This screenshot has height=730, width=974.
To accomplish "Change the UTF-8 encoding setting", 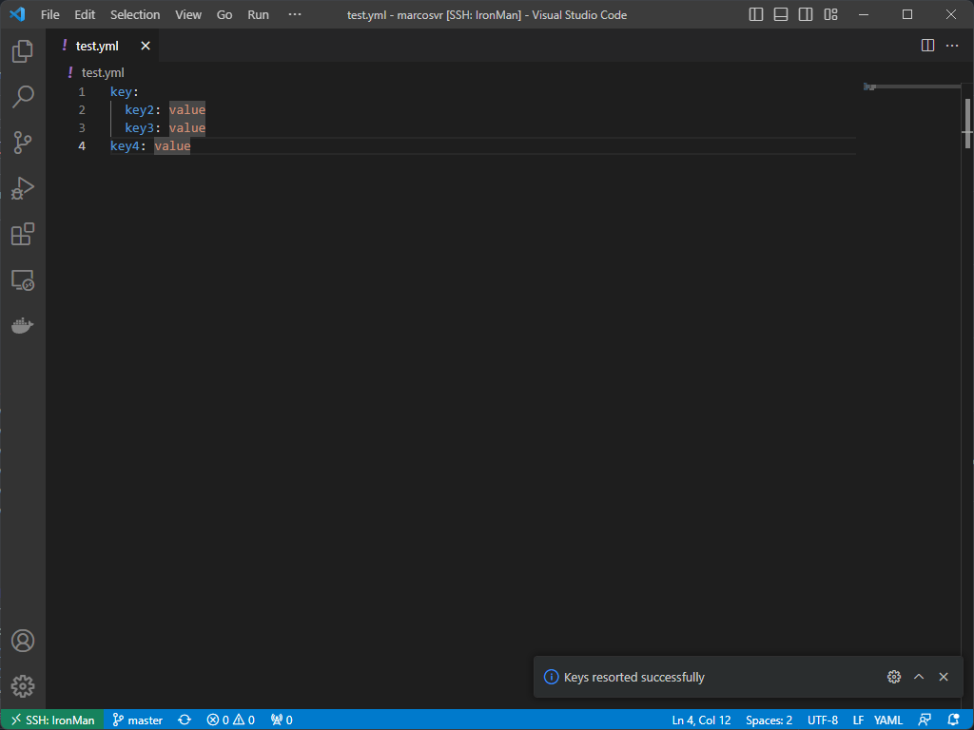I will point(822,720).
